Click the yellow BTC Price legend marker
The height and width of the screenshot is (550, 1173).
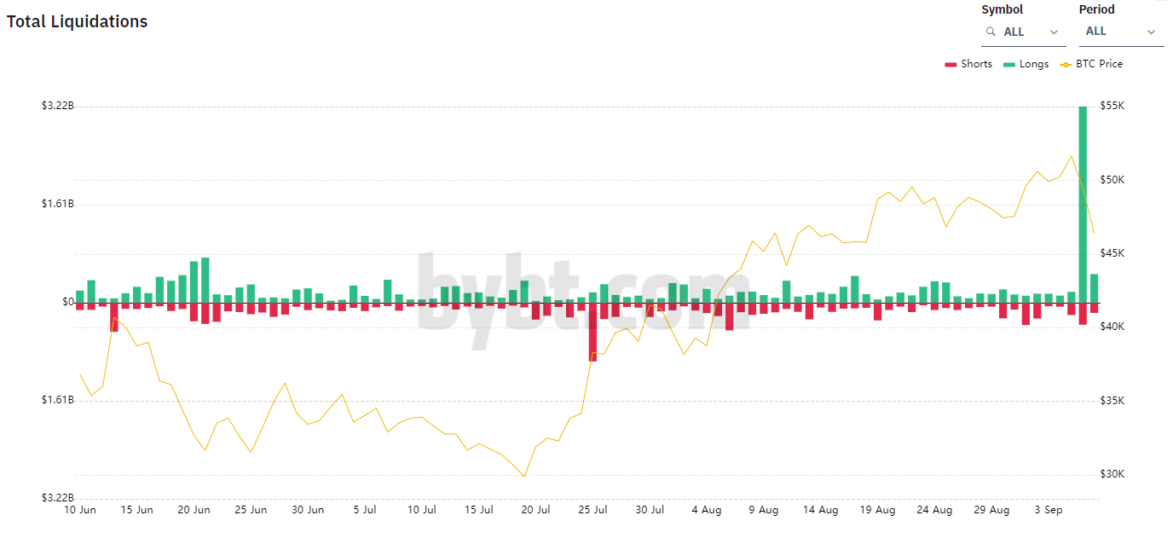(1066, 64)
